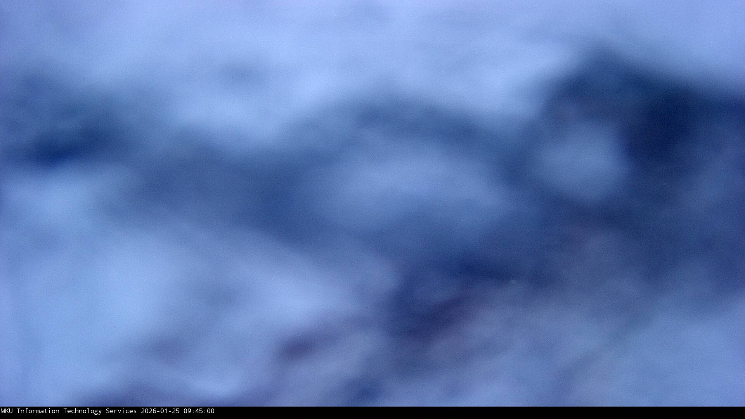Click the time '09:45:00' in the overlay
Image resolution: width=745 pixels, height=419 pixels.
199,411
